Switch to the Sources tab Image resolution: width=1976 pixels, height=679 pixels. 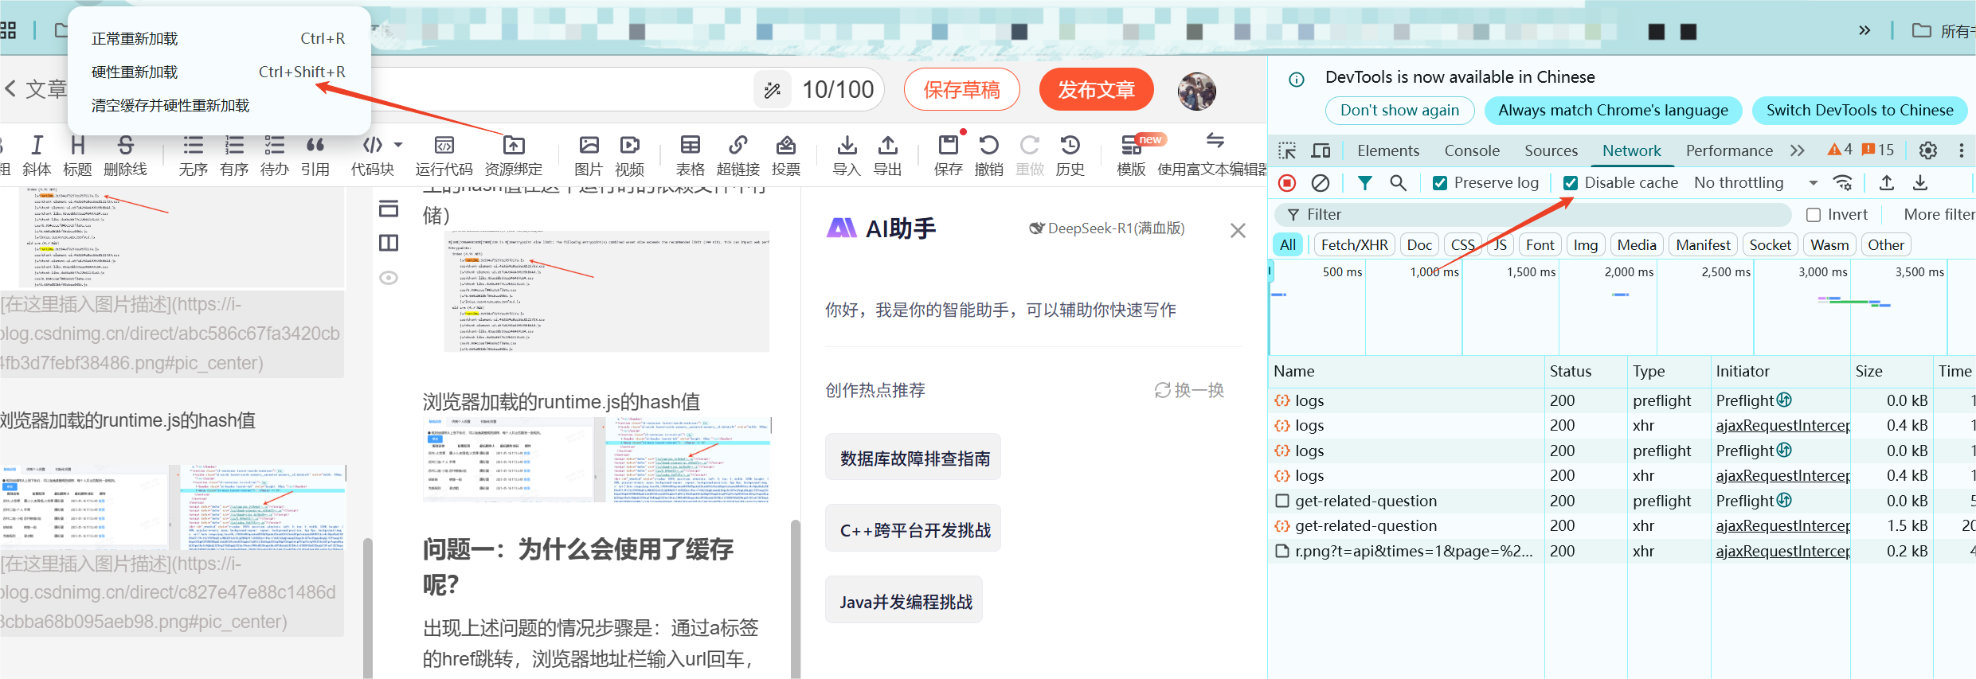(x=1551, y=150)
